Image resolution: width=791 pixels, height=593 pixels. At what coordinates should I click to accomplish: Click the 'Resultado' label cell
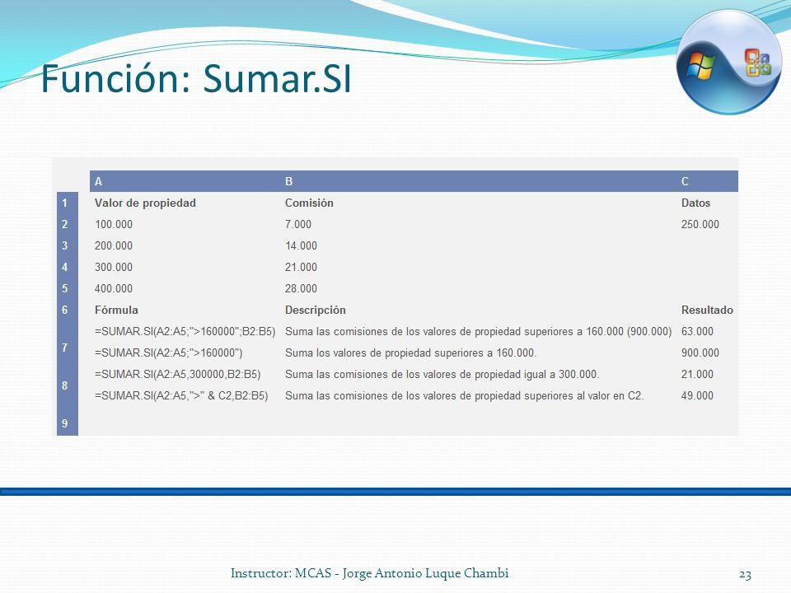[x=707, y=311]
